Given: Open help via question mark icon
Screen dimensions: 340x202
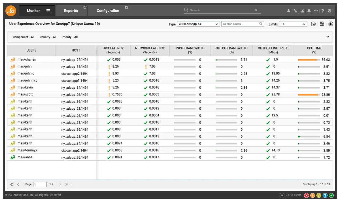Looking at the screenshot, I should coord(323,11).
